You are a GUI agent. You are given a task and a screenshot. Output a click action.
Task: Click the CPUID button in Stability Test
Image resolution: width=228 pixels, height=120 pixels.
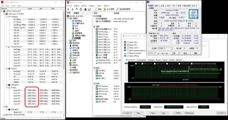[178, 113]
